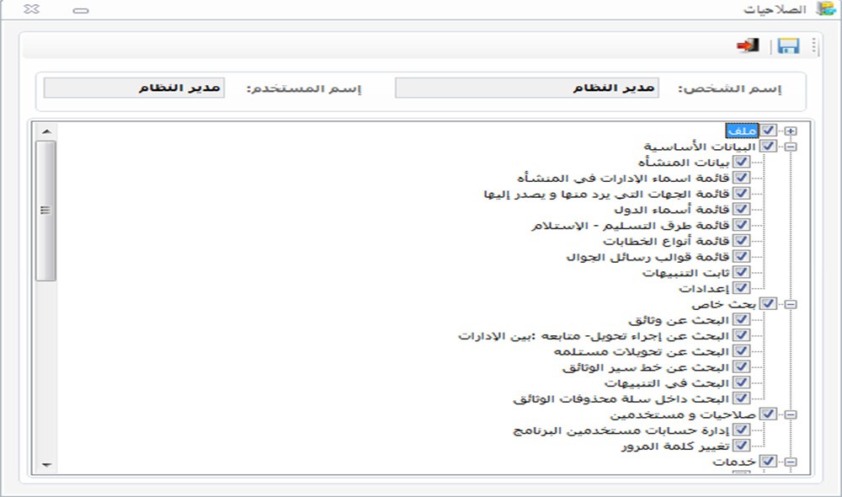Collapse the البيانات الأساسية tree node
This screenshot has width=842, height=497.
pyautogui.click(x=790, y=147)
